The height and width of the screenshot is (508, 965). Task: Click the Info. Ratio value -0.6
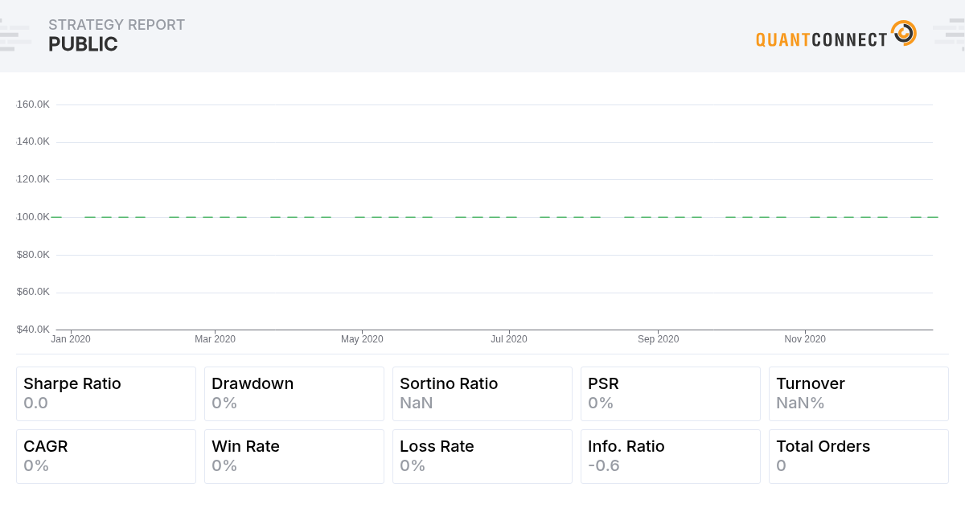[x=604, y=466]
